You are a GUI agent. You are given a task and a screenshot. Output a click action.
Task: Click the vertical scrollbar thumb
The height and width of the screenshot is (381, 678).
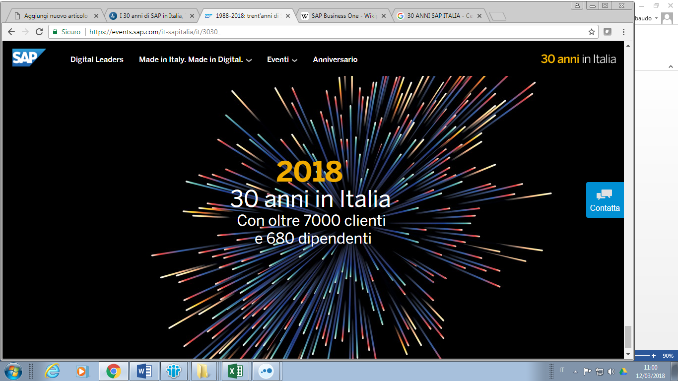click(628, 337)
